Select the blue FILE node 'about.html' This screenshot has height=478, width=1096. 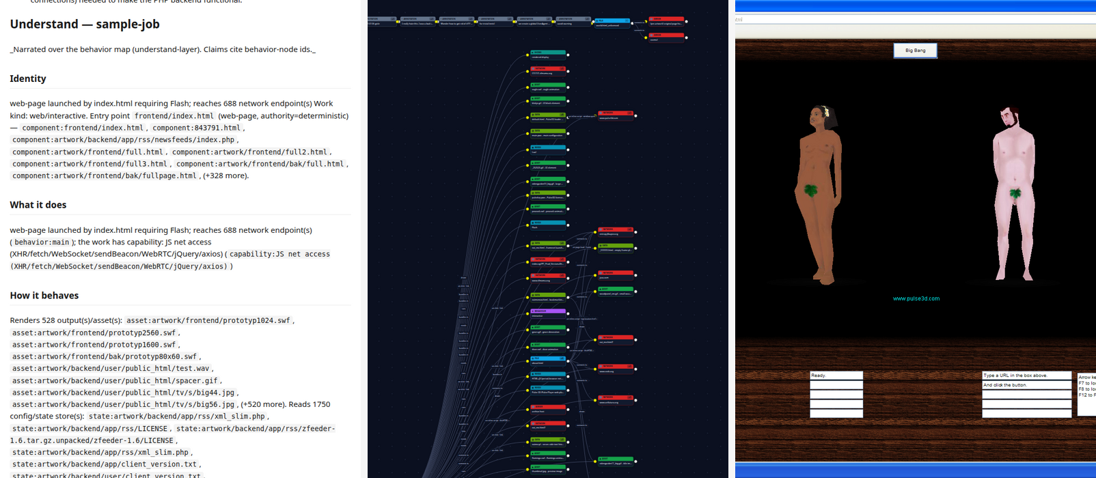(548, 360)
